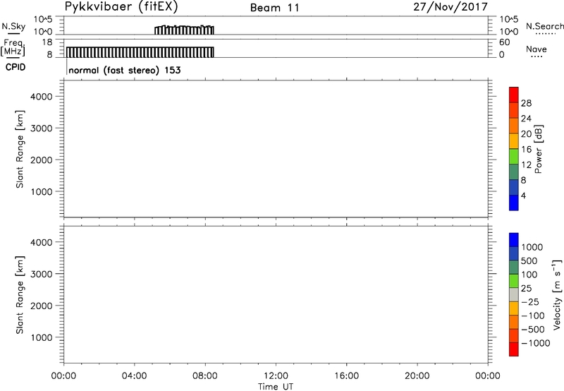
Task: Click the 18 MHz tick label
Action: [x=47, y=42]
